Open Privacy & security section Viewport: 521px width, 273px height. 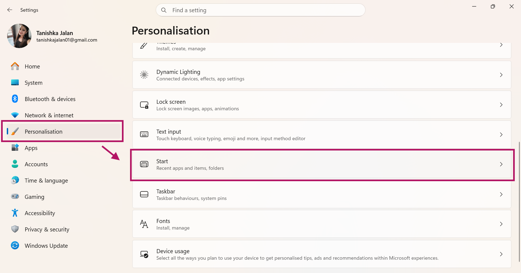point(64,229)
